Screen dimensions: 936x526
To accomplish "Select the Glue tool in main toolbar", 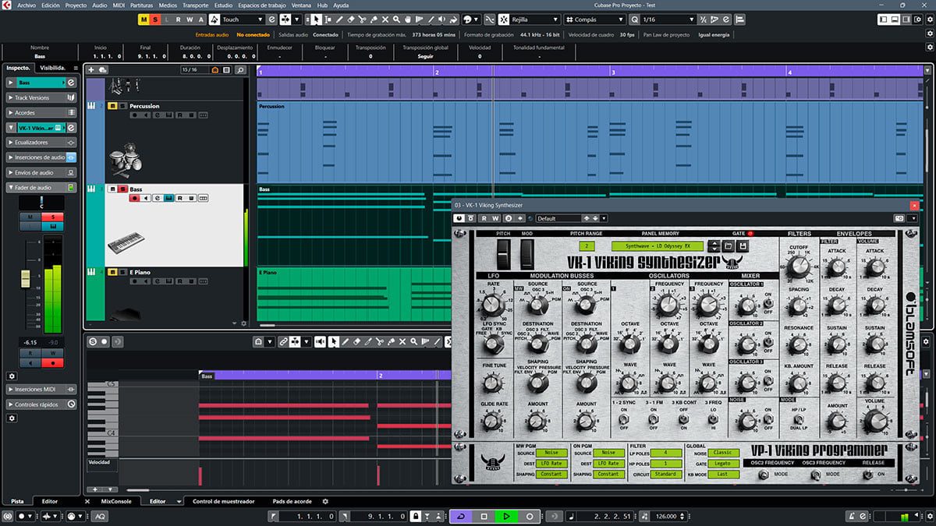I will coord(375,19).
